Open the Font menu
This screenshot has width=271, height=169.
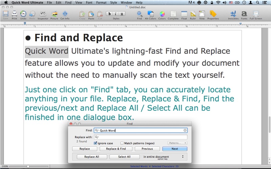click(89, 2)
